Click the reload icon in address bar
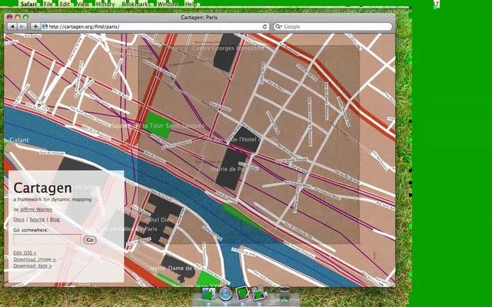This screenshot has height=307, width=492. coord(265,26)
